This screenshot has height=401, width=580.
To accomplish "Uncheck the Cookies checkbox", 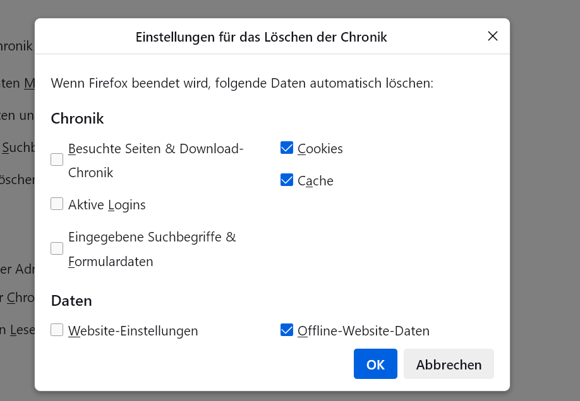I will 287,148.
